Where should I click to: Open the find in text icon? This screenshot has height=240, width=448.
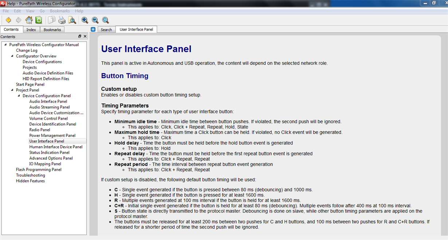click(x=72, y=20)
